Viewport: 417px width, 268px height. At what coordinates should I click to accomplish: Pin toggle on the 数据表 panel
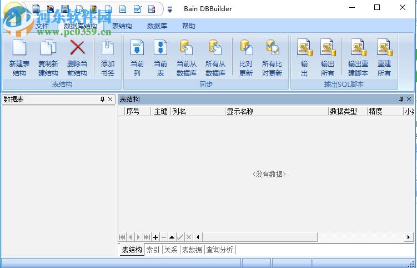coord(102,100)
